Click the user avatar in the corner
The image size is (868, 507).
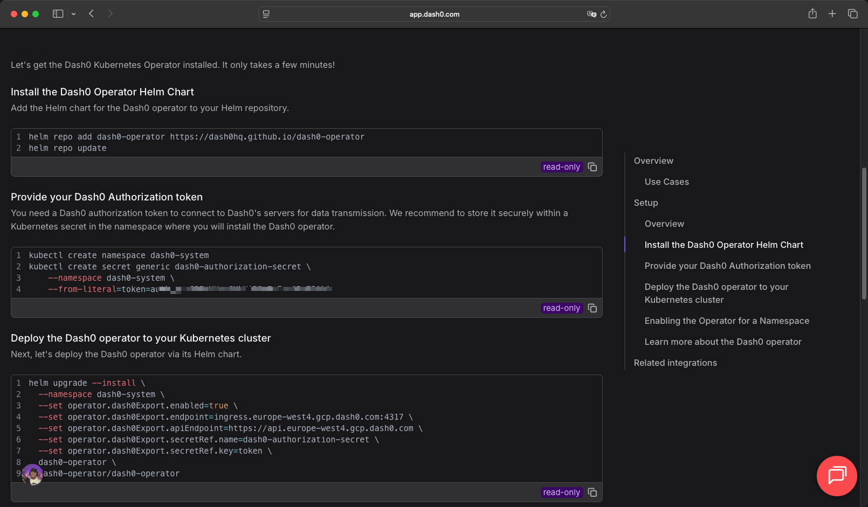click(x=33, y=475)
